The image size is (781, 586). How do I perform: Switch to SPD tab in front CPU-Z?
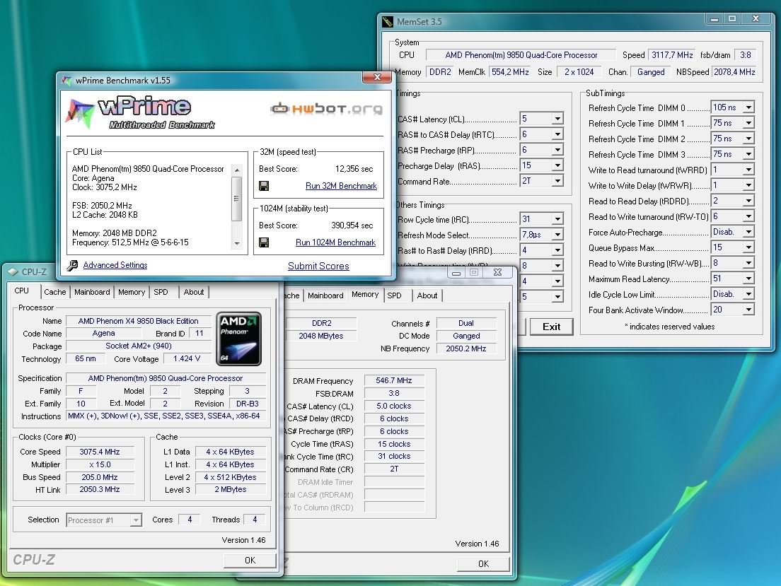161,292
